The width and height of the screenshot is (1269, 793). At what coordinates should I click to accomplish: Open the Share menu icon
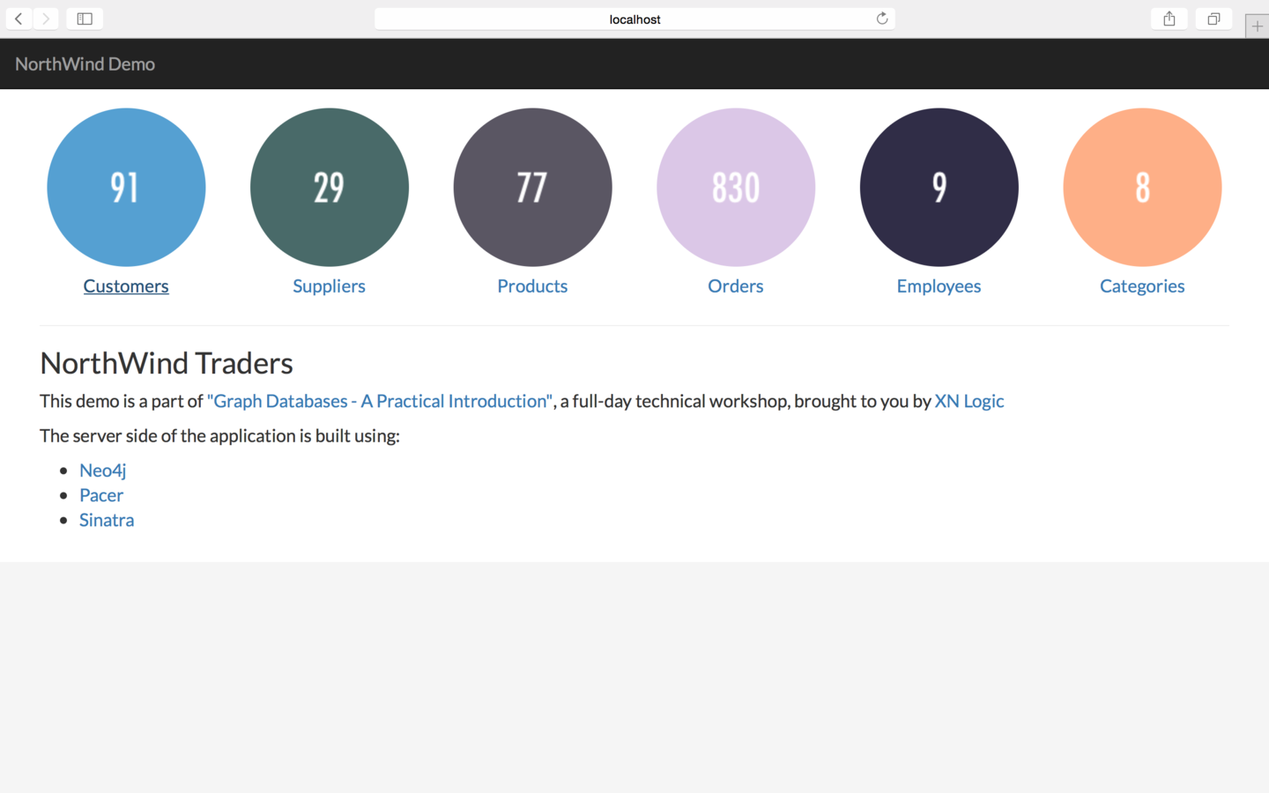(x=1169, y=19)
